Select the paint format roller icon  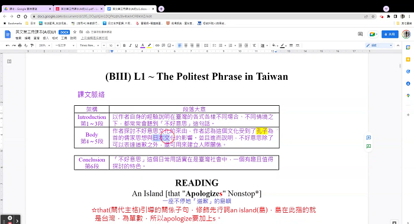tap(32, 46)
